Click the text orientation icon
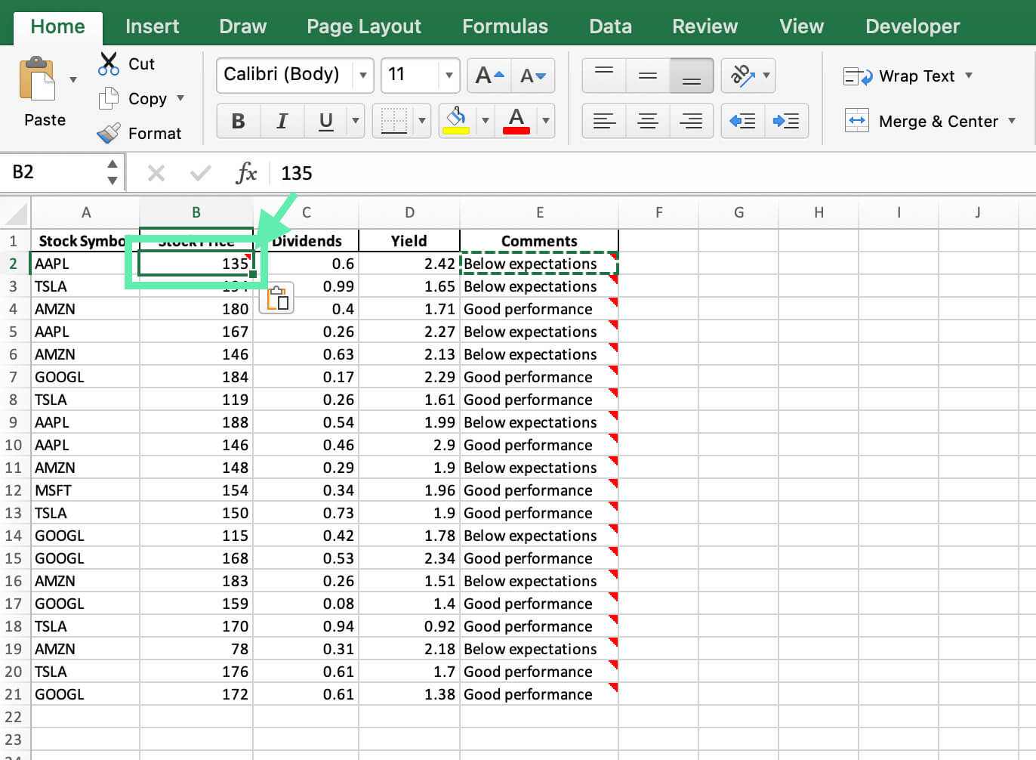Screen dimensions: 1036x760 point(742,75)
